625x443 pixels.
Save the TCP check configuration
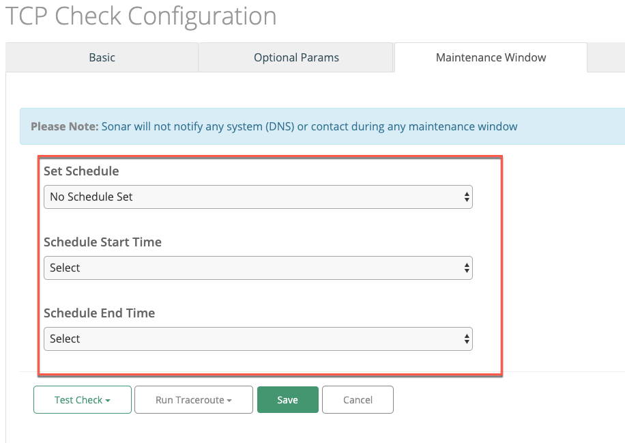(x=288, y=399)
